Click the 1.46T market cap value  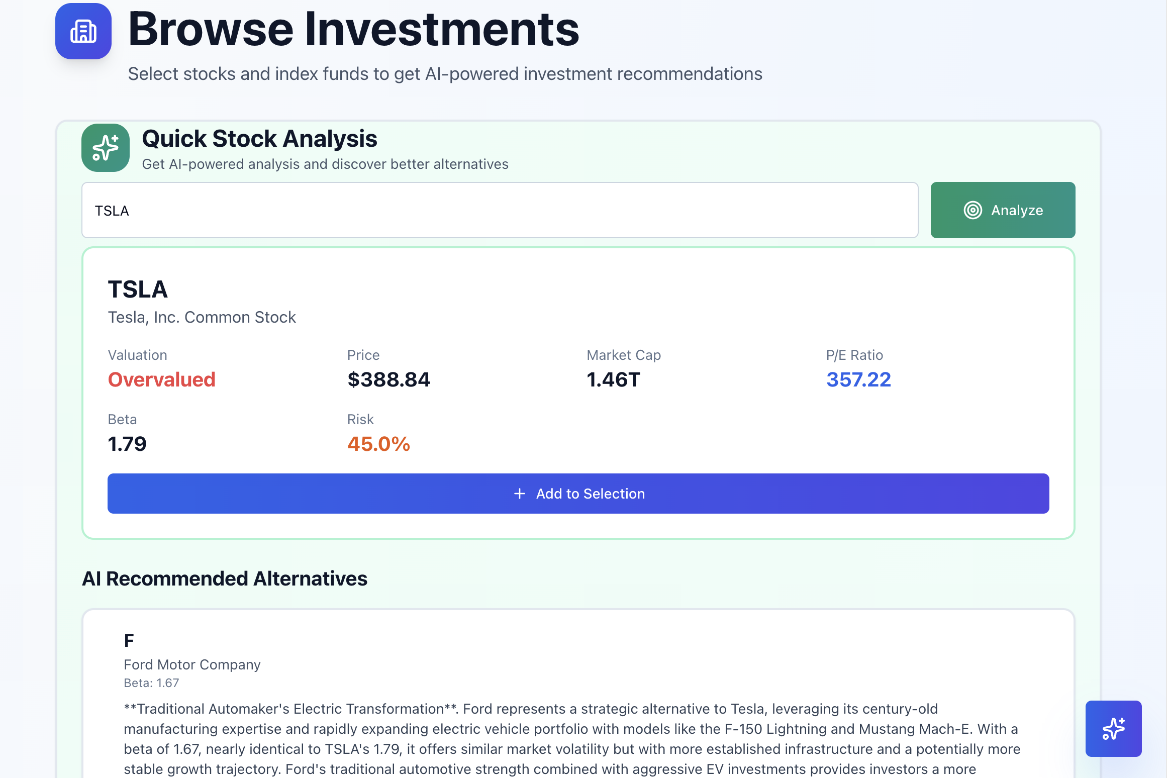pos(614,379)
